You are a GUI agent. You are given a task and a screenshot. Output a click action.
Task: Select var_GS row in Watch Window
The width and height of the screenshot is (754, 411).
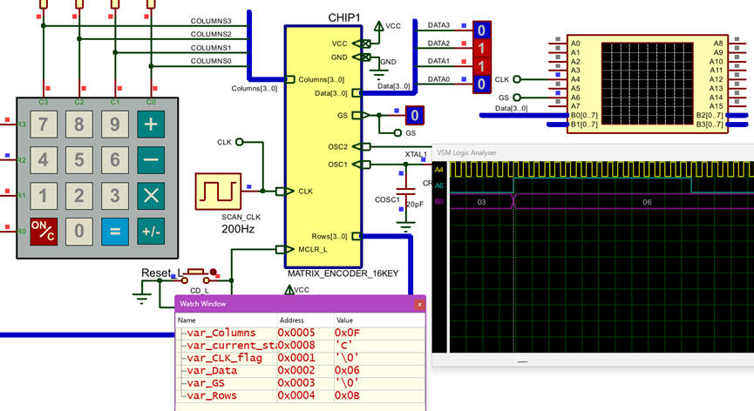click(301, 383)
